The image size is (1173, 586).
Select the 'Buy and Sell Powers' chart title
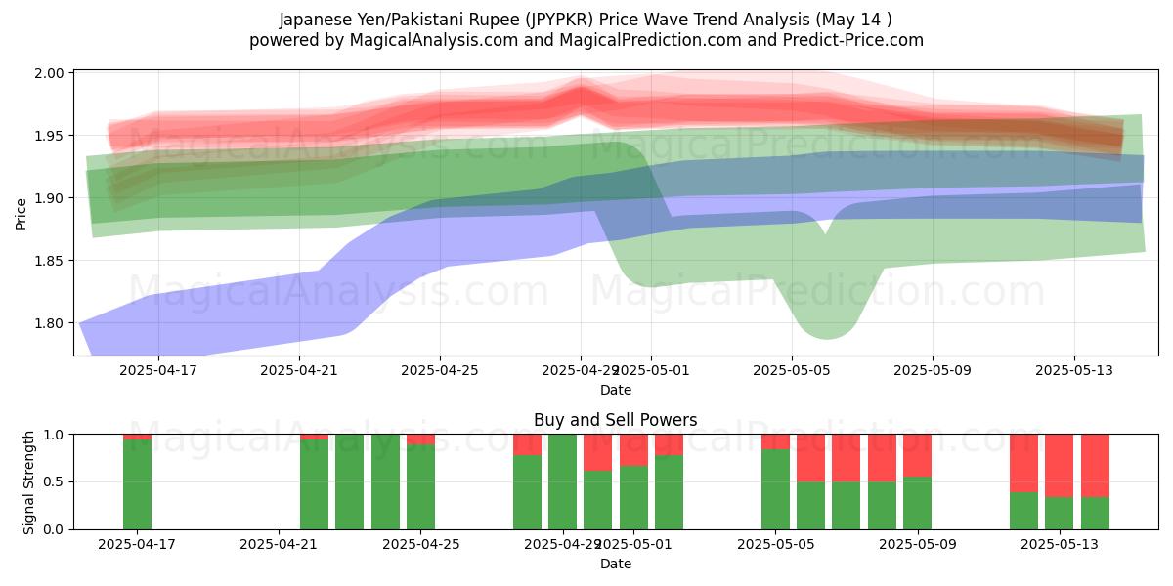[x=615, y=420]
